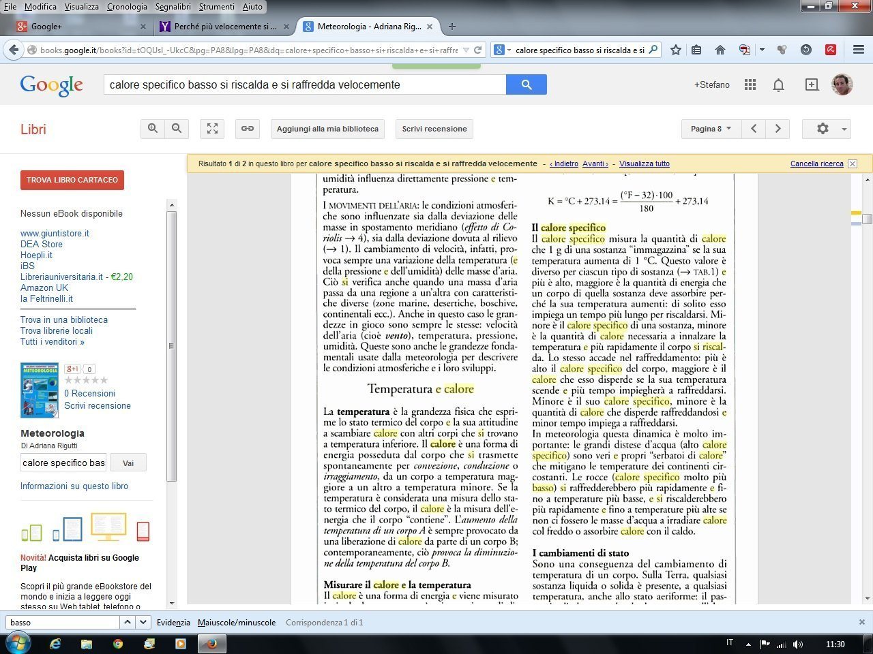This screenshot has height=654, width=873.
Task: Zoom out of the book page
Action: [x=177, y=129]
